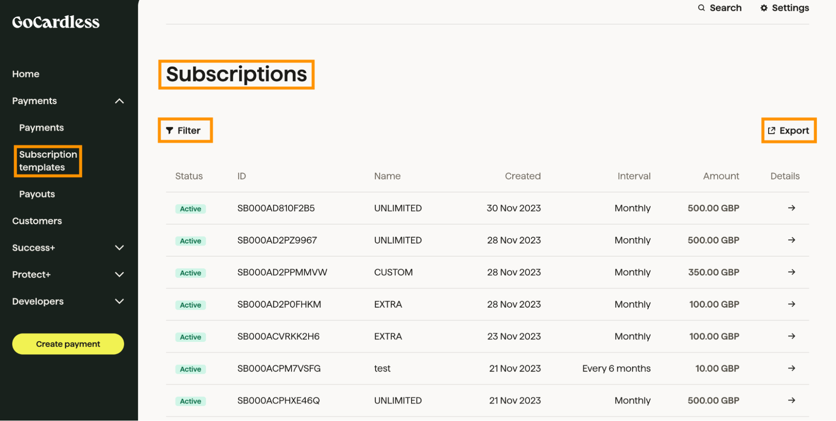Click the Filter funnel icon
This screenshot has width=836, height=421.
169,130
